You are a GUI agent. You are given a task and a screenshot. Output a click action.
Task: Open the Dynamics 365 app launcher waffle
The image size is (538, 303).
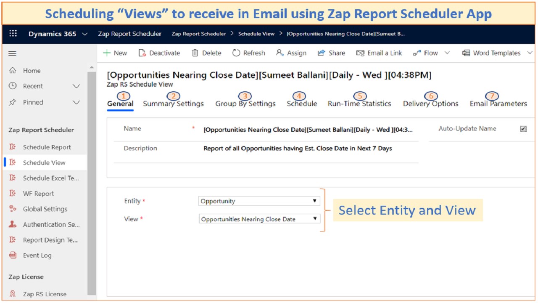click(13, 34)
